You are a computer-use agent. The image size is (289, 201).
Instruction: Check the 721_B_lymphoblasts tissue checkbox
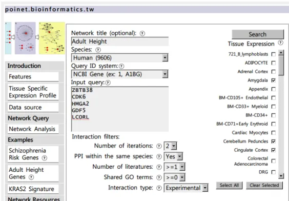point(274,54)
